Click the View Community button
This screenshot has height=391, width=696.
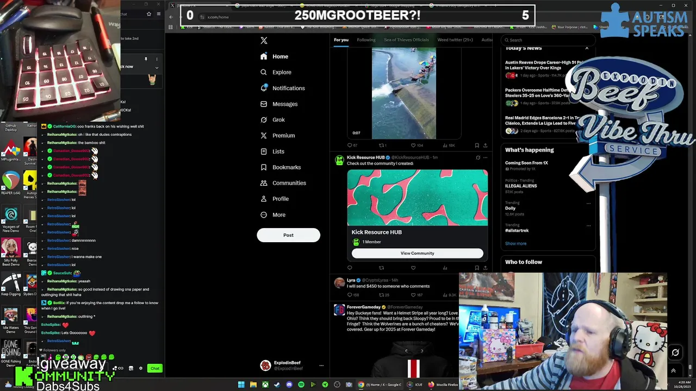tap(418, 253)
